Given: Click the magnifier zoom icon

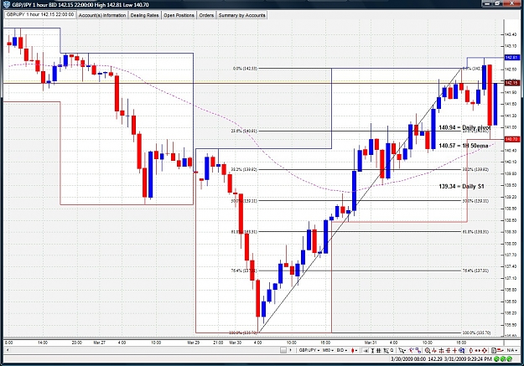Looking at the screenshot, I should [428, 350].
